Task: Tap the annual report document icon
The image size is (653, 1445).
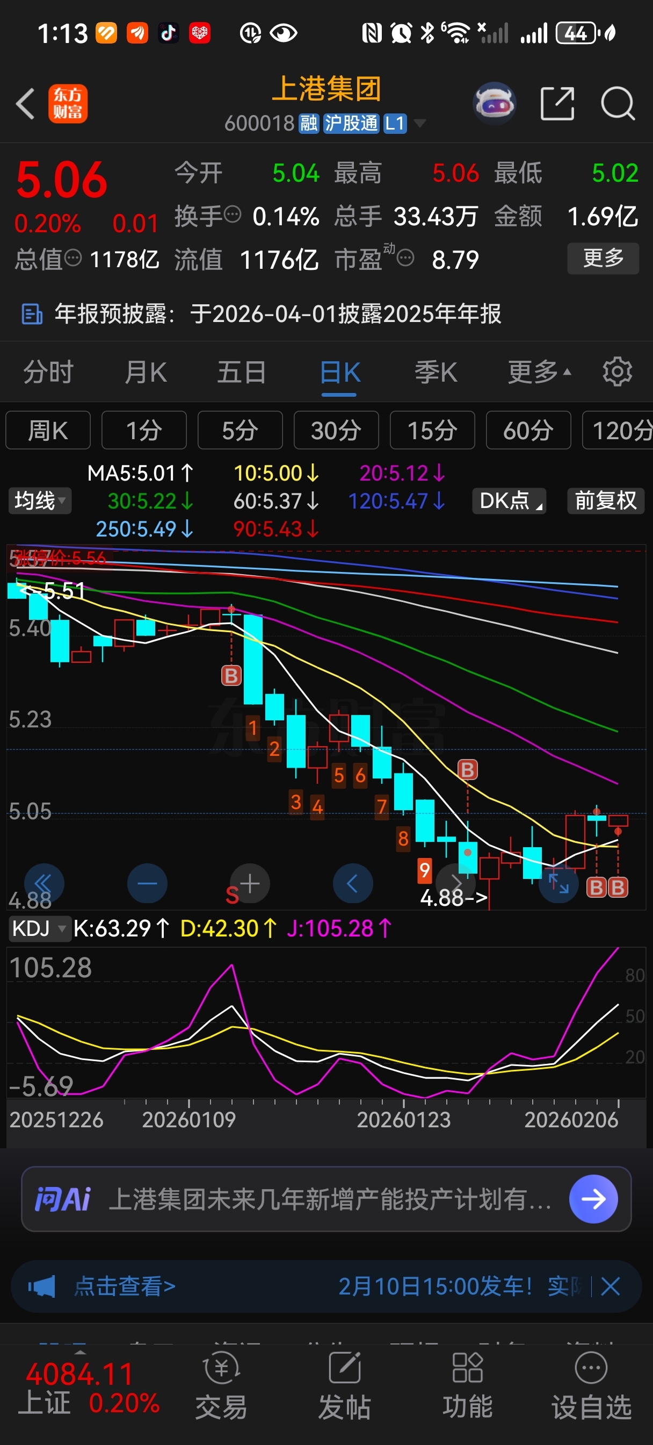Action: [x=31, y=314]
